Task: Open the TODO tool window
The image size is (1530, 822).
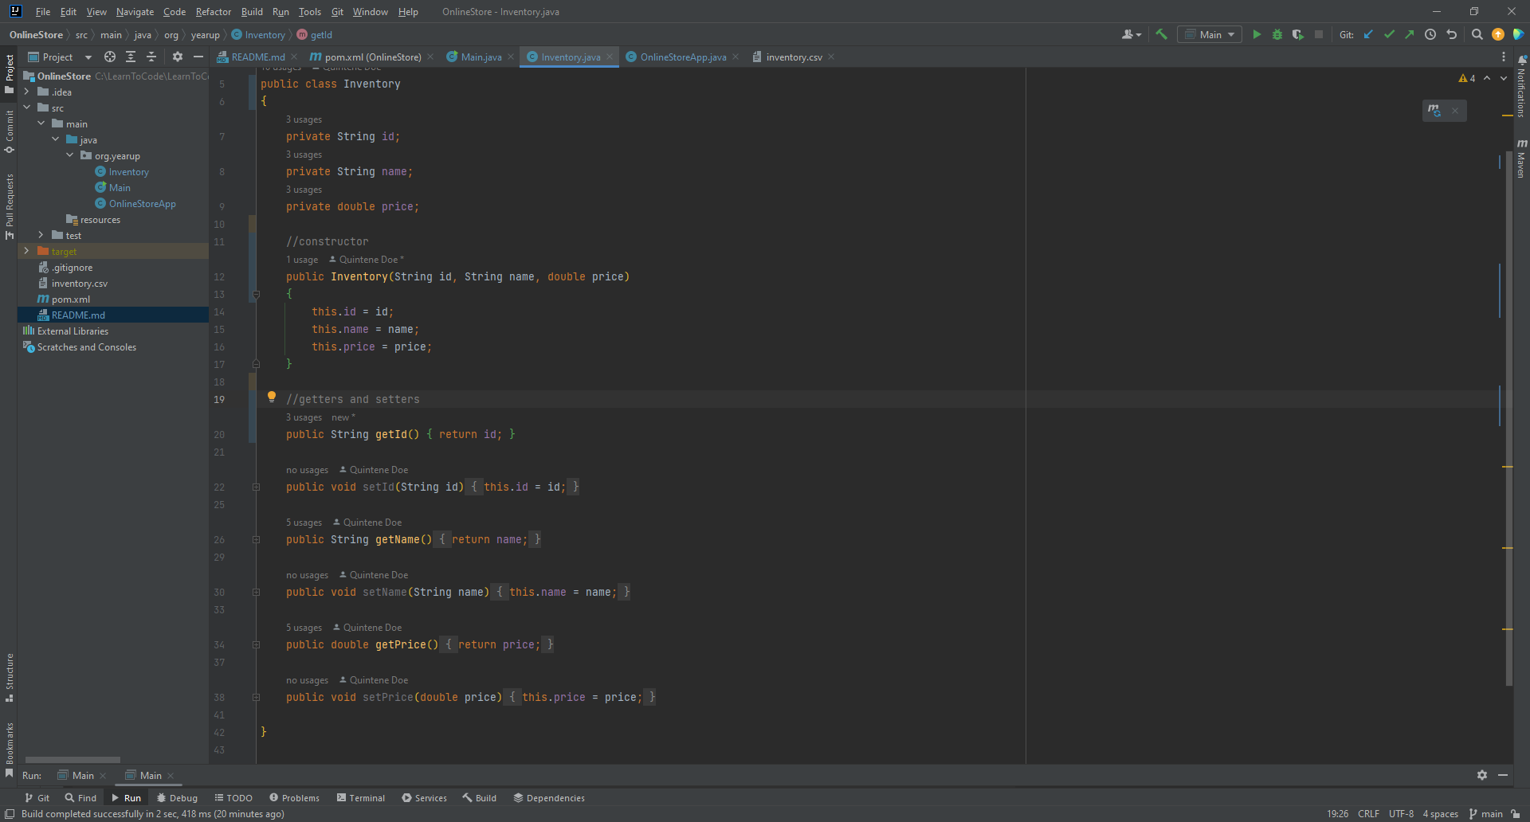Action: 233,797
